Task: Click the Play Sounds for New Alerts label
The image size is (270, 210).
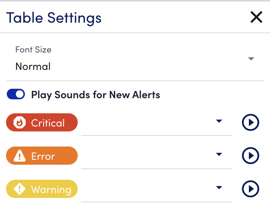Action: pos(95,95)
